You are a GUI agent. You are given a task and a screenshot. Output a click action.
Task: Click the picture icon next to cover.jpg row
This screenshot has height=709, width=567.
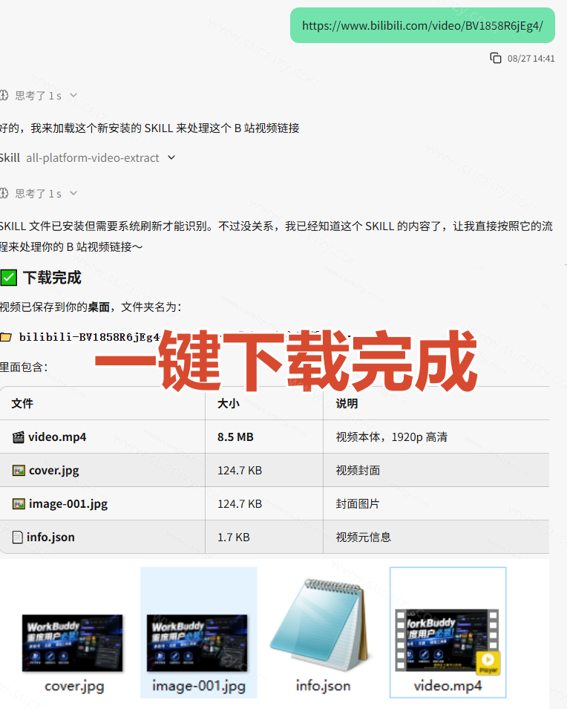(x=19, y=471)
